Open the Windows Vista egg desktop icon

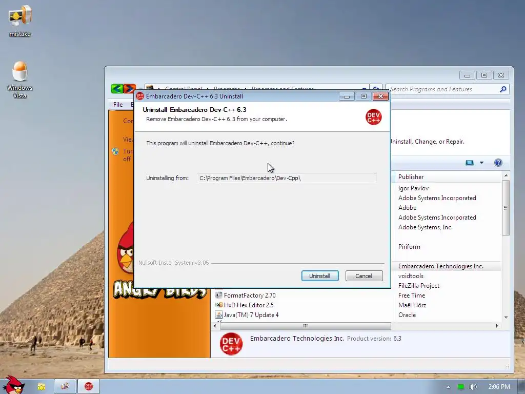pos(20,80)
